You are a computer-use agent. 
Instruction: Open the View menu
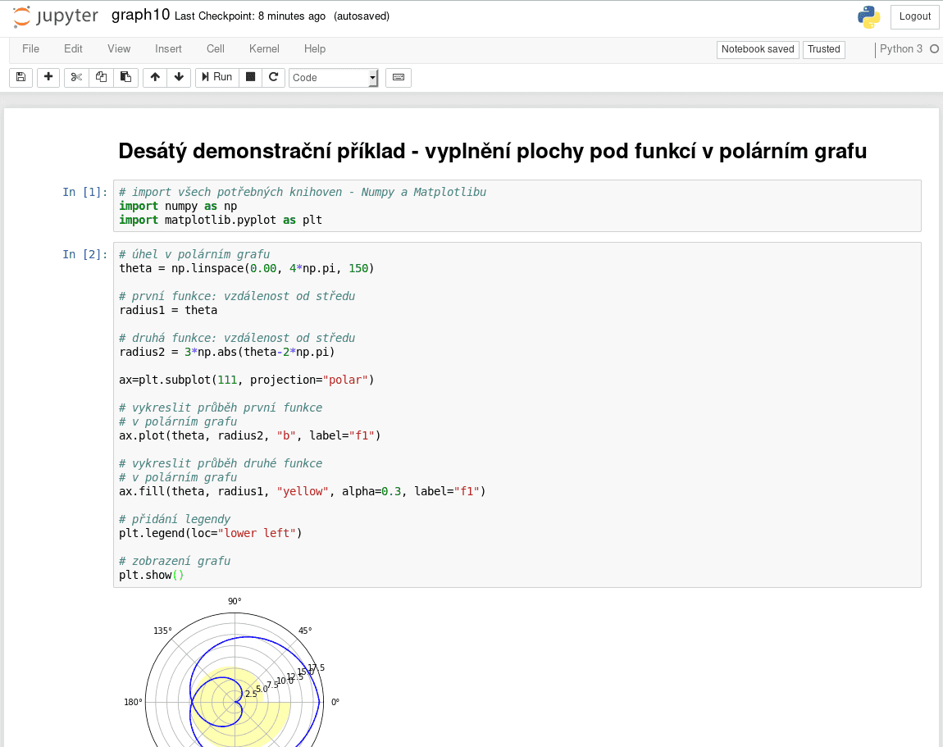coord(119,48)
